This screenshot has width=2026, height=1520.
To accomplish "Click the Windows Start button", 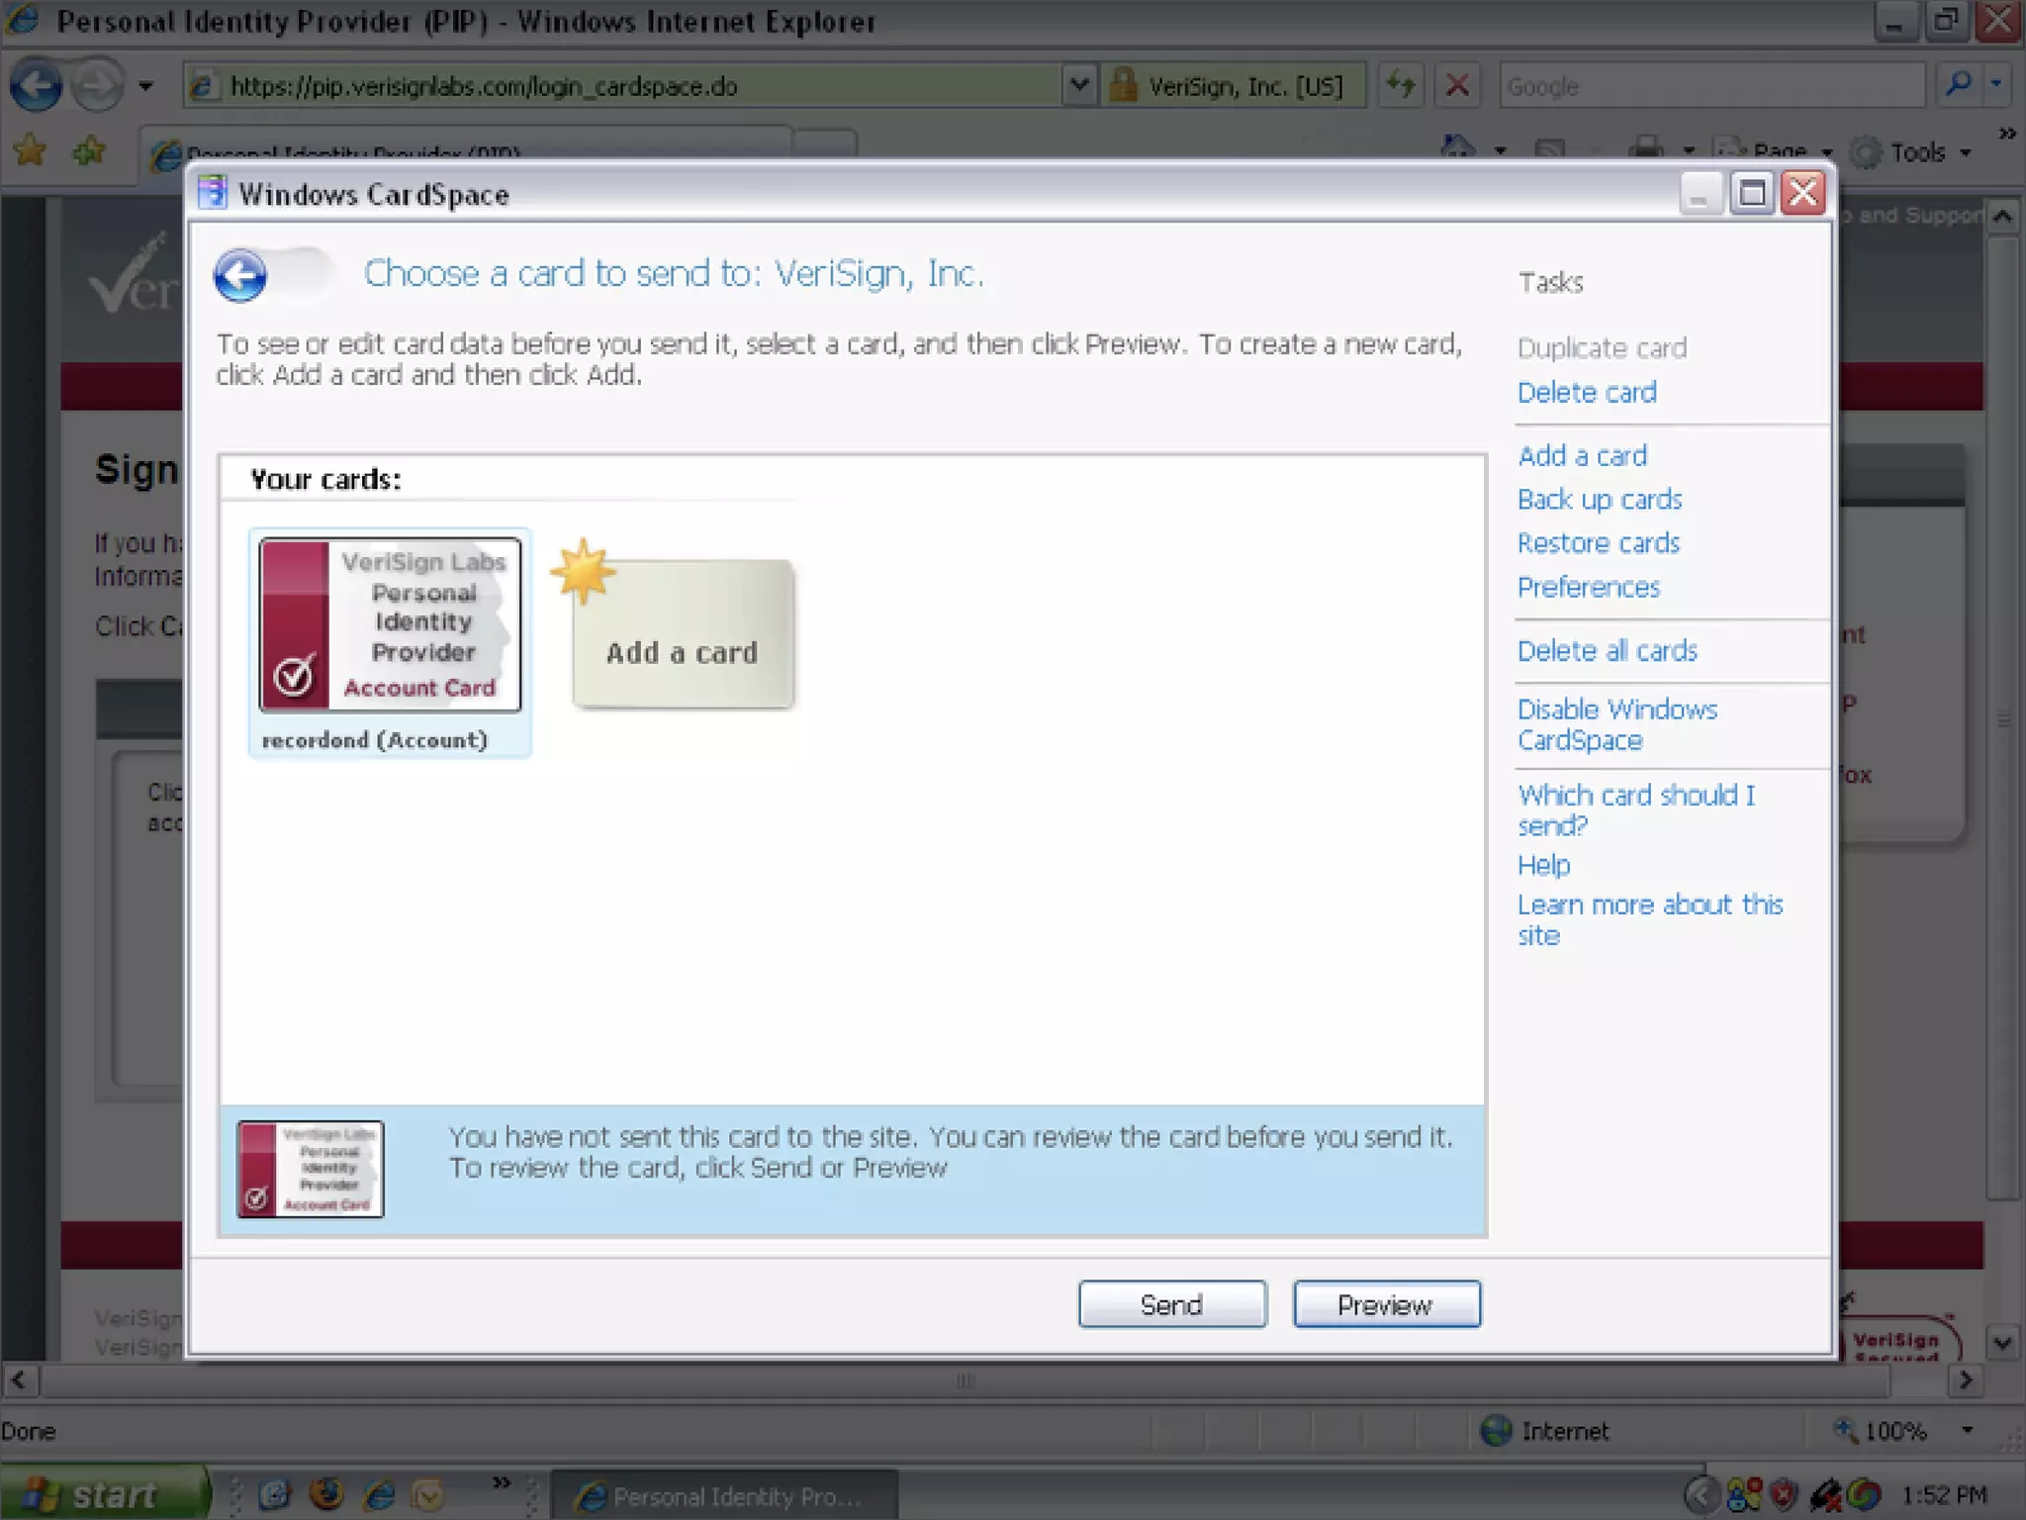I will click(x=104, y=1493).
